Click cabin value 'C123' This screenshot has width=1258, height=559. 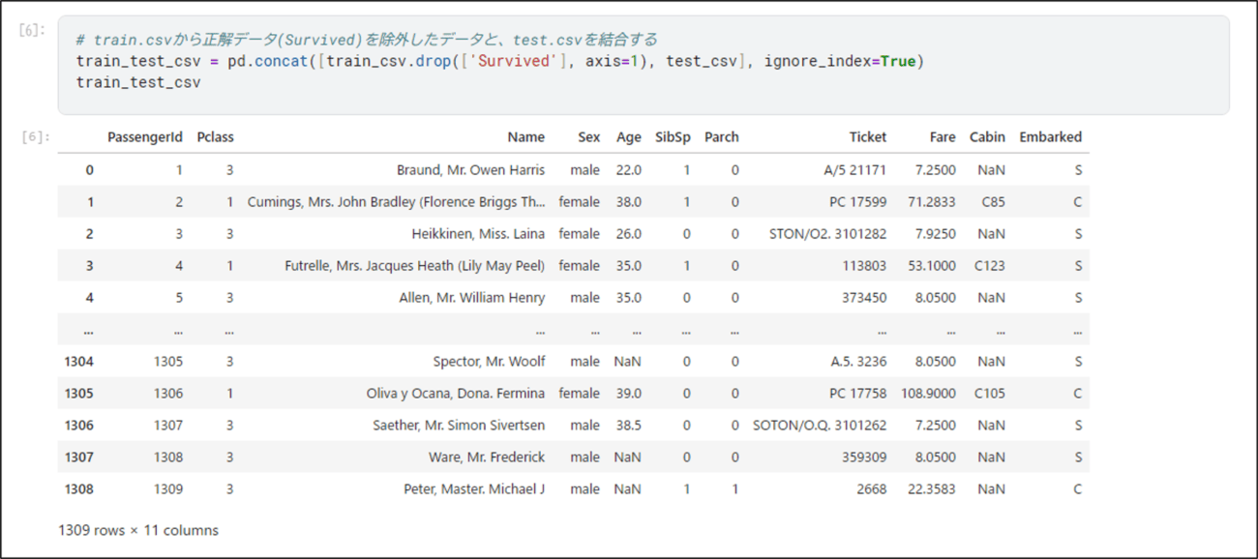989,266
